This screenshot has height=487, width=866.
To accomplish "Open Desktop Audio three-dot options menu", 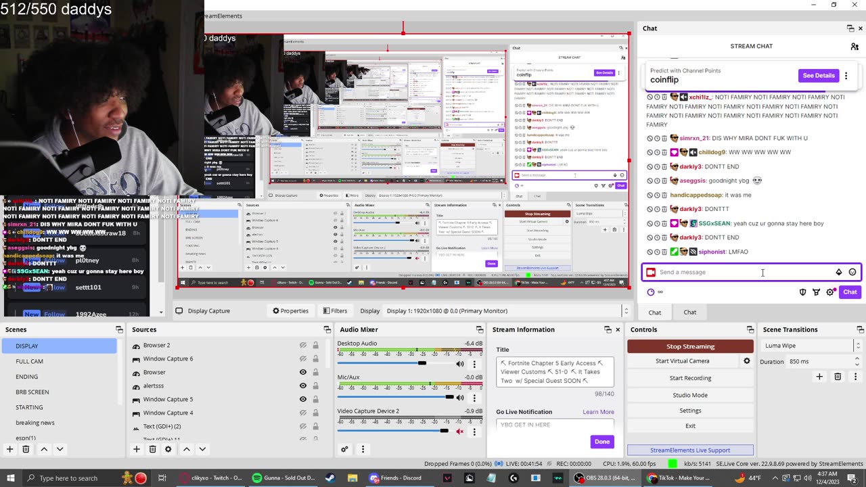I will point(474,364).
